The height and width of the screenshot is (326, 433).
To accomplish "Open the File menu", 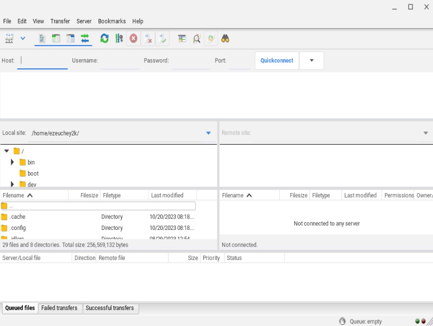I will coord(7,21).
